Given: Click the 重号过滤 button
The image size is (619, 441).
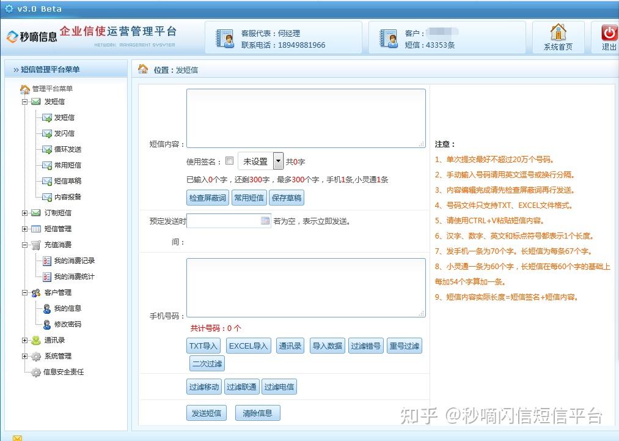Looking at the screenshot, I should click(x=405, y=346).
